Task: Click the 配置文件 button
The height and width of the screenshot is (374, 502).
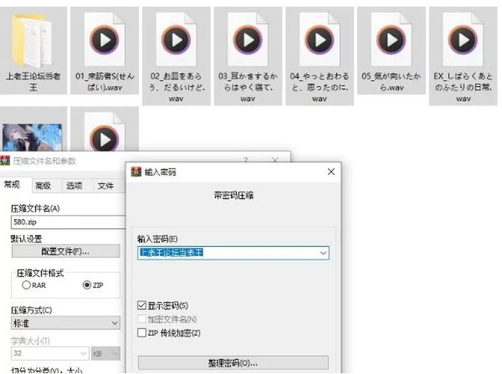Action: coord(66,252)
